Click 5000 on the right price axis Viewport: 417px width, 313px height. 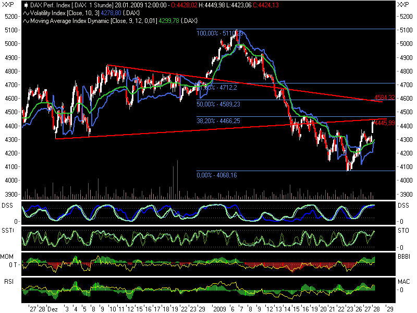tap(407, 44)
